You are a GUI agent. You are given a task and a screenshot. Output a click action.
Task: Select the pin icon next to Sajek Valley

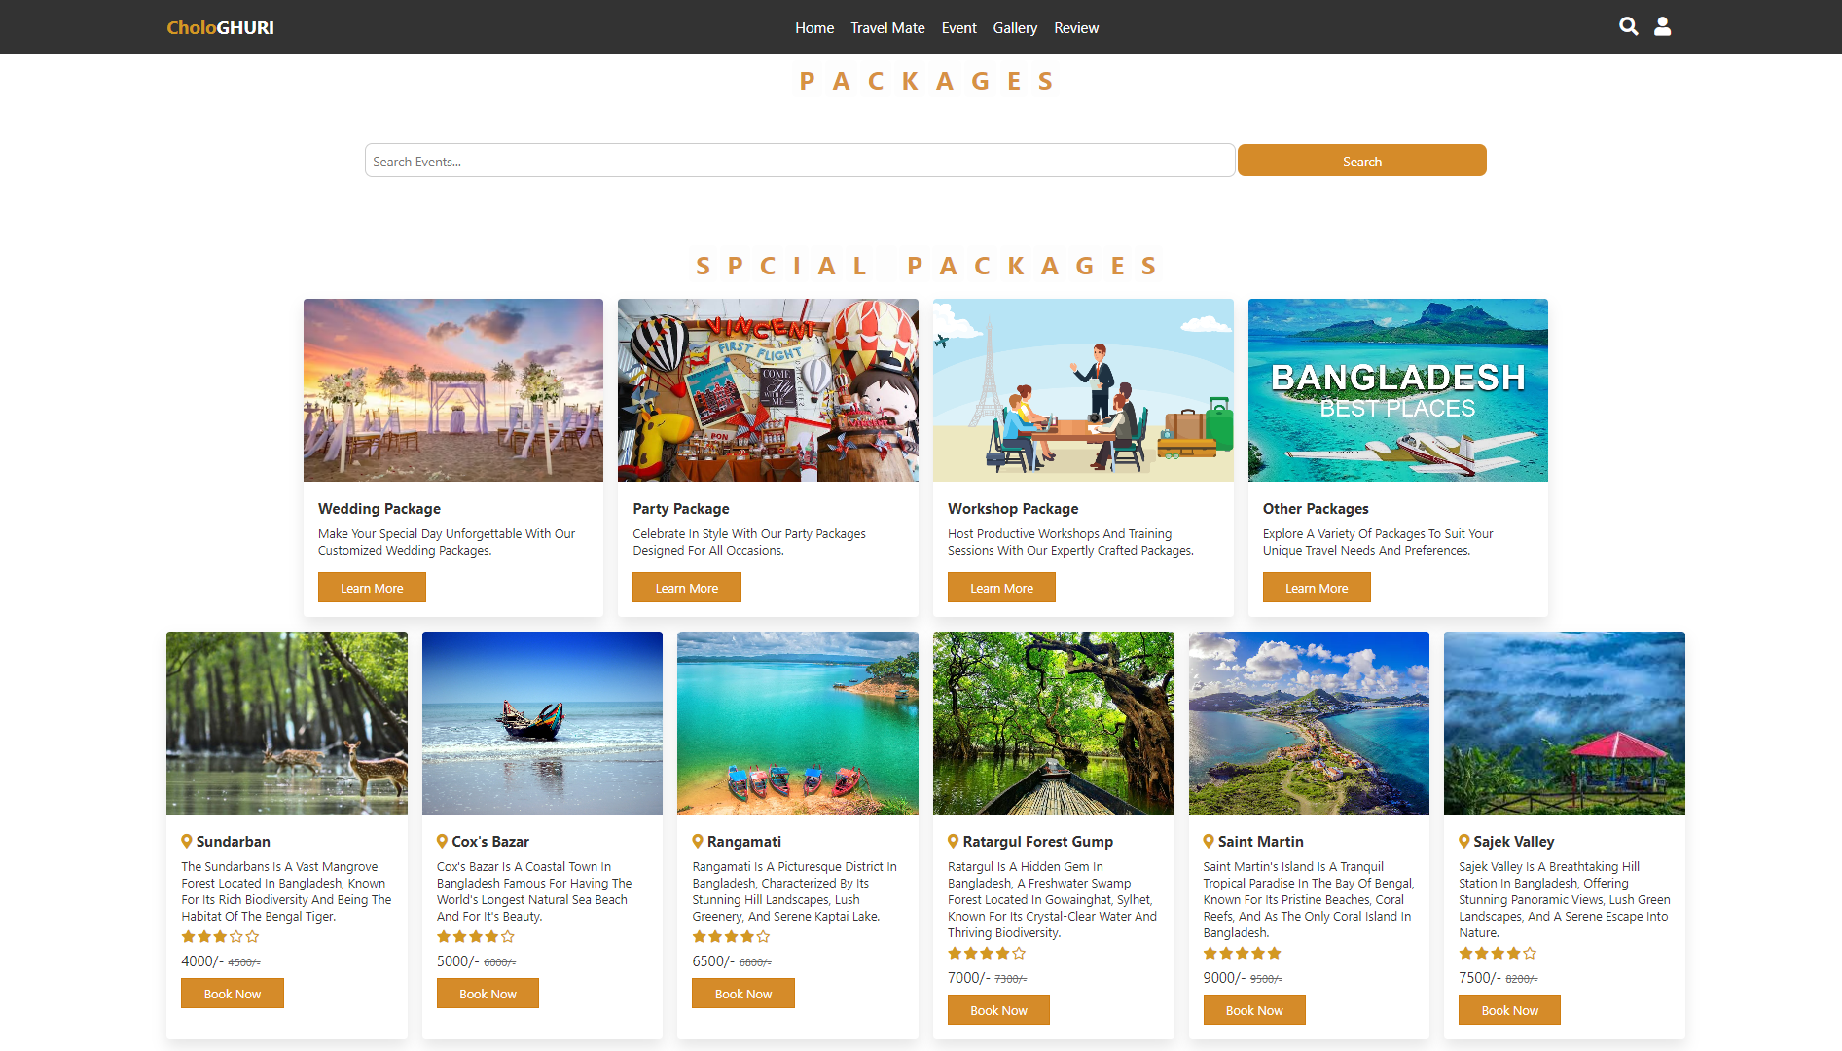(1463, 841)
